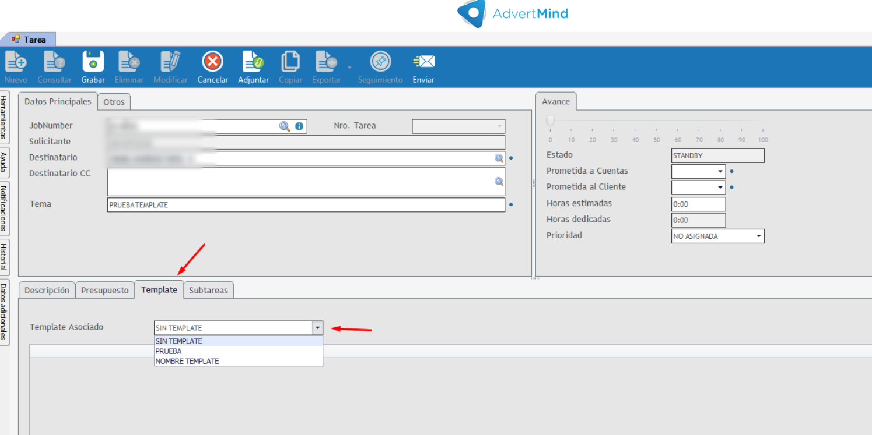Search Destinatario CC with the magnifier icon
This screenshot has width=872, height=435.
499,182
